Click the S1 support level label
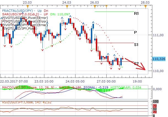Viewport: 168px width, 117px height. pyautogui.click(x=136, y=45)
